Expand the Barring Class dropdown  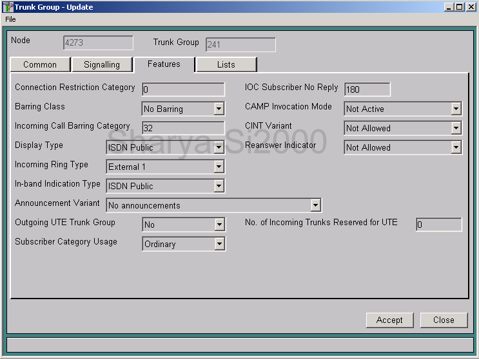(x=219, y=109)
